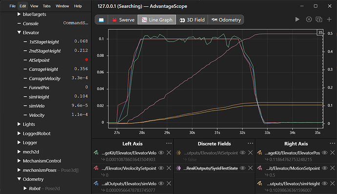Toggle visibility of the ElevatorVelo field
This screenshot has width=337, height=194.
coord(161,152)
